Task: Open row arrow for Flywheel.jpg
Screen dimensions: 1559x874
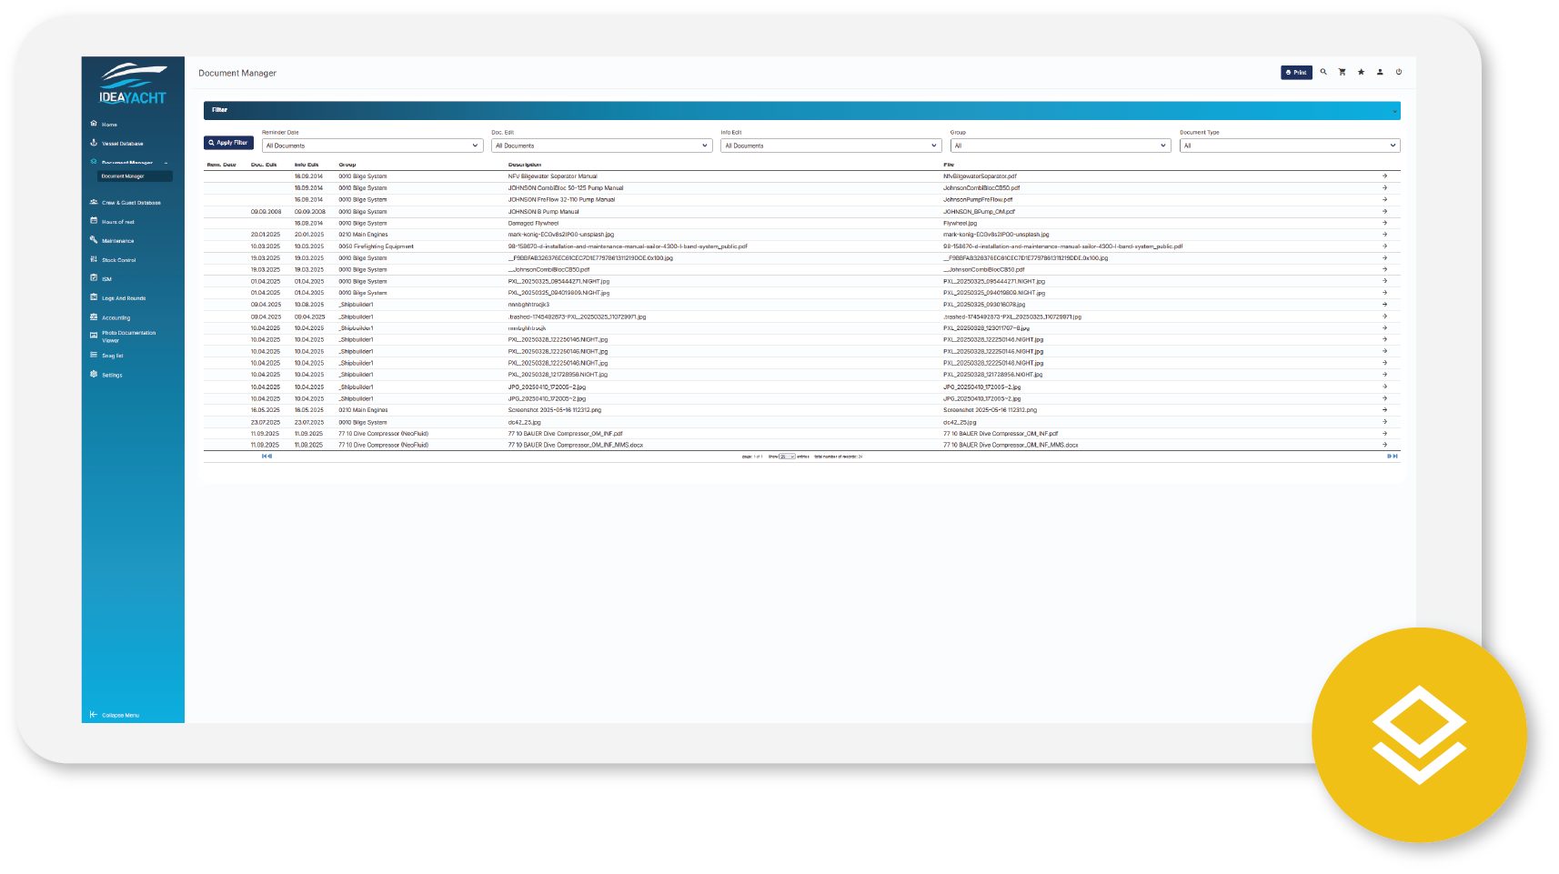Action: (x=1384, y=223)
